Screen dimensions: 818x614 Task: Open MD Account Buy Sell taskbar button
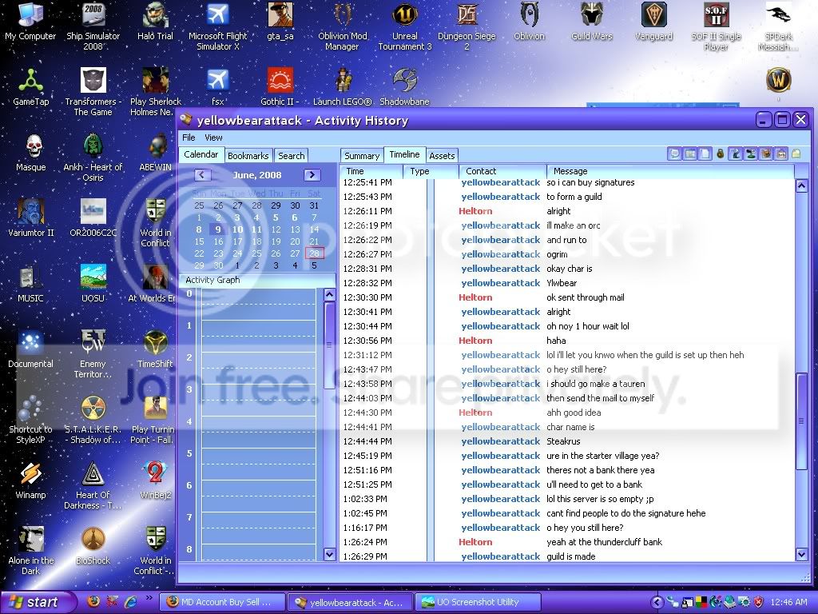tap(222, 602)
